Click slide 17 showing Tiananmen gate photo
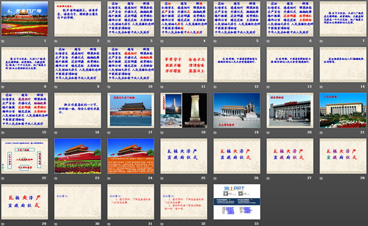The width and height of the screenshot is (368, 226). click(129, 109)
